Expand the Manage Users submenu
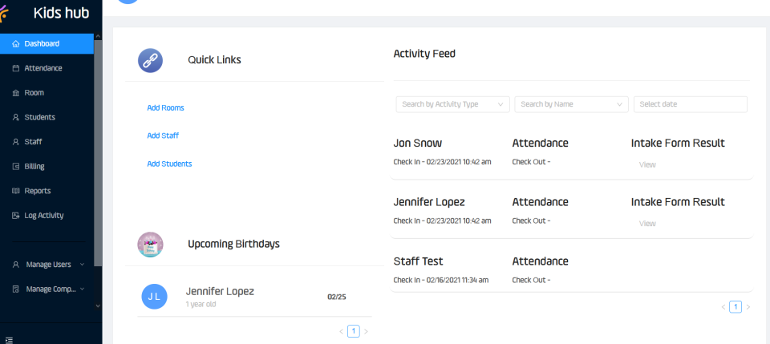 point(48,265)
